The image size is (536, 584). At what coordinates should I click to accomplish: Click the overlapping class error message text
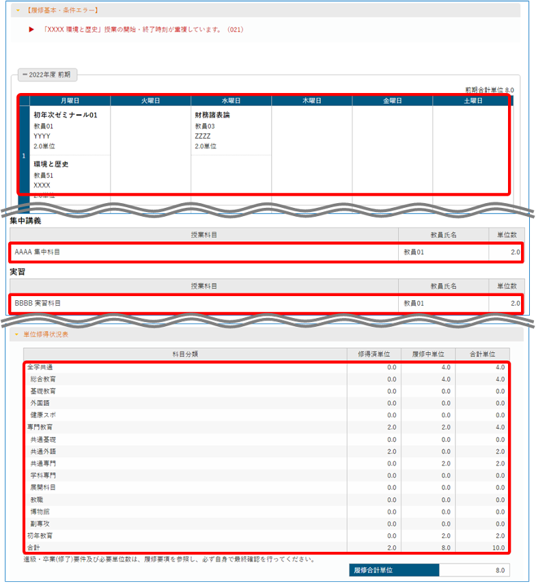pyautogui.click(x=143, y=29)
